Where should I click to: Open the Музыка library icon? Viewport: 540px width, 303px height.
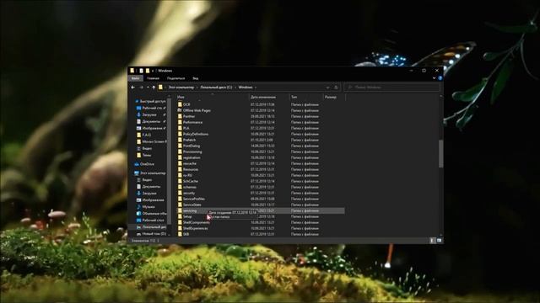[138, 207]
